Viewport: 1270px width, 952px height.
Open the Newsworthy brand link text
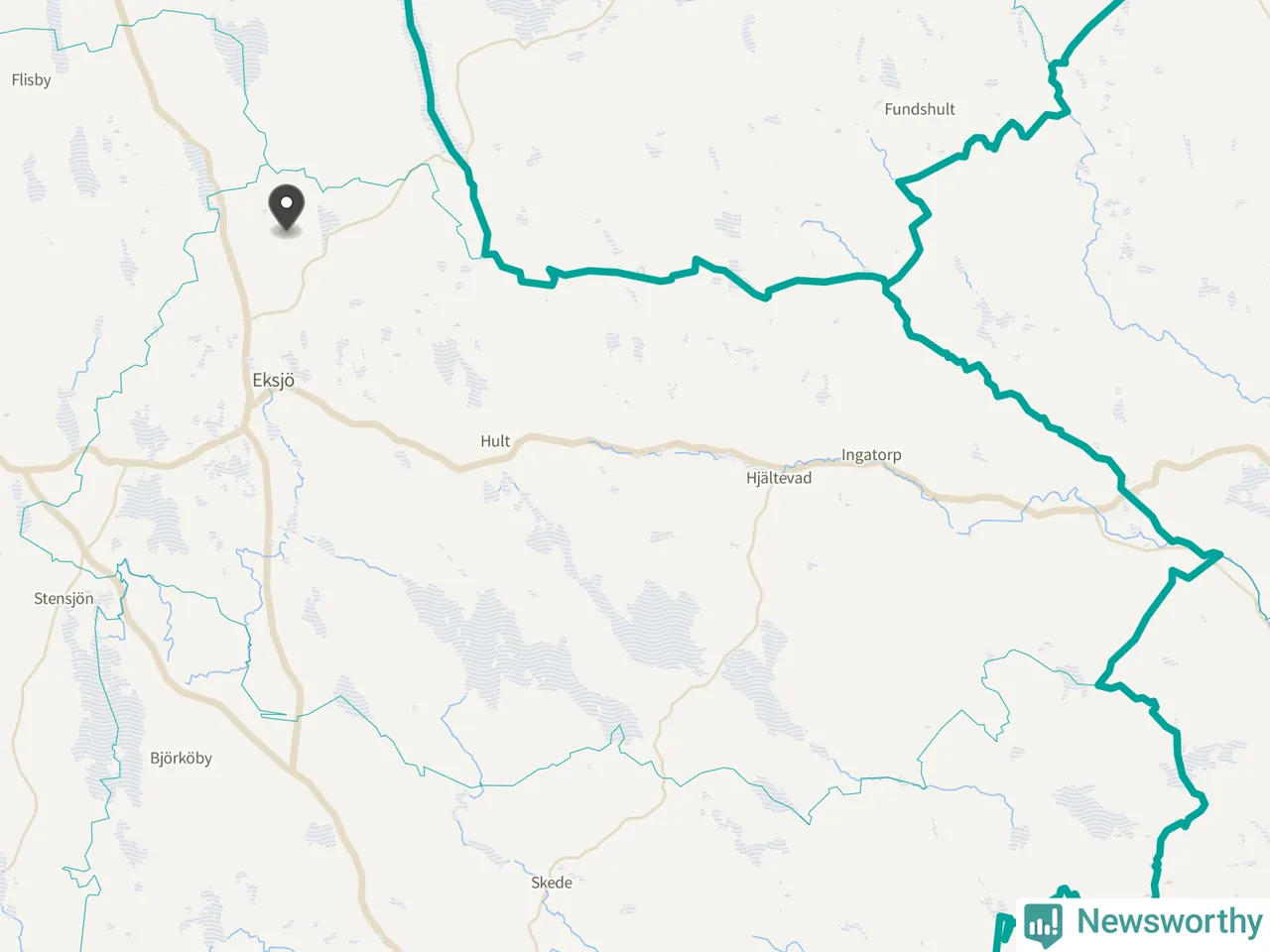(1169, 921)
